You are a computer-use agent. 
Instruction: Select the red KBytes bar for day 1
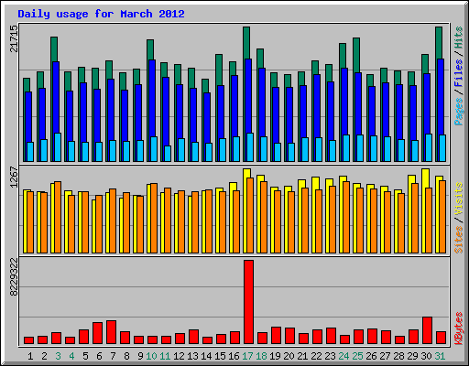coord(28,340)
